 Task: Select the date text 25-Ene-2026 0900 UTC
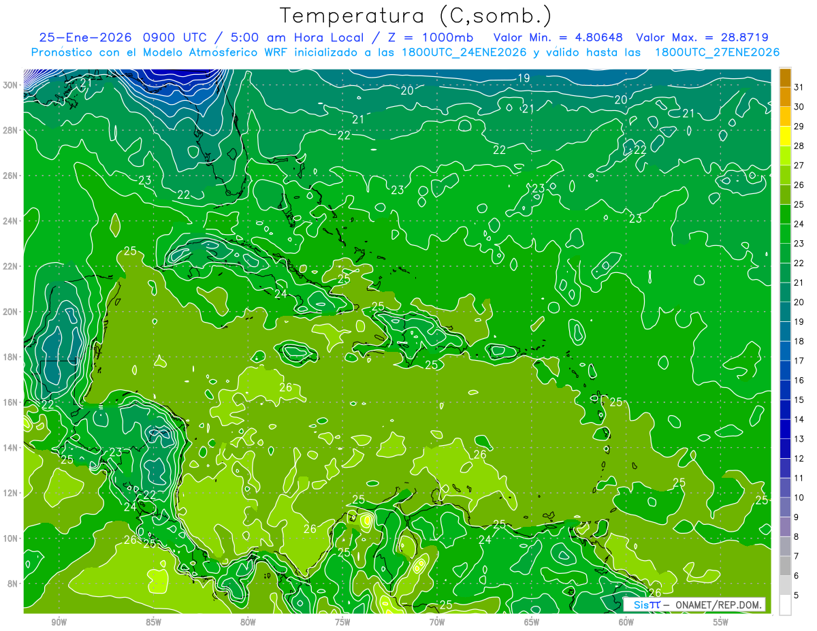[124, 37]
